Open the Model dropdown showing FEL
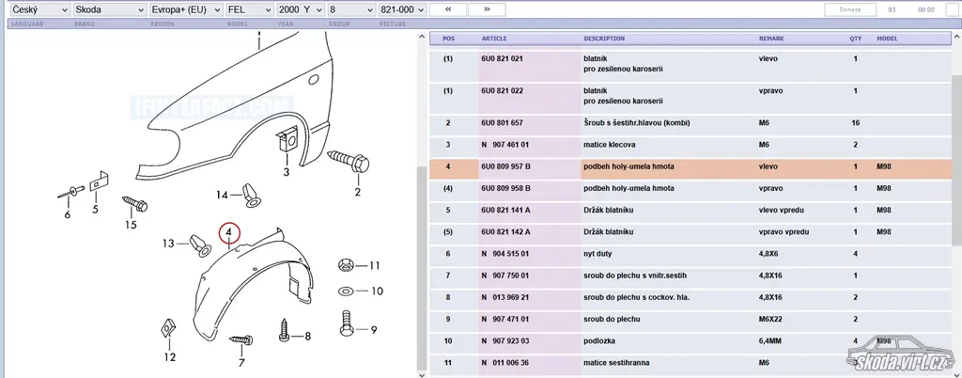This screenshot has height=378, width=962. [249, 9]
